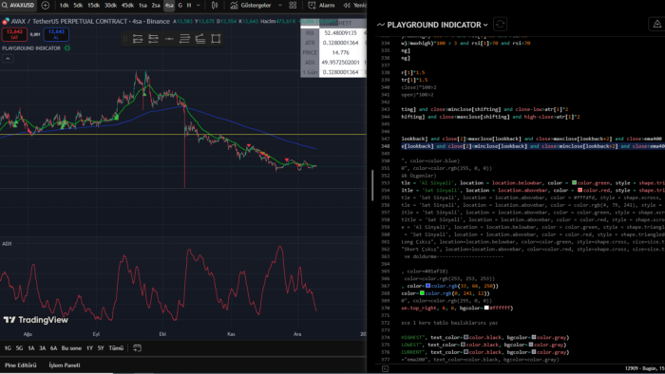
Task: Set the date range to 6A
Action: [53, 348]
